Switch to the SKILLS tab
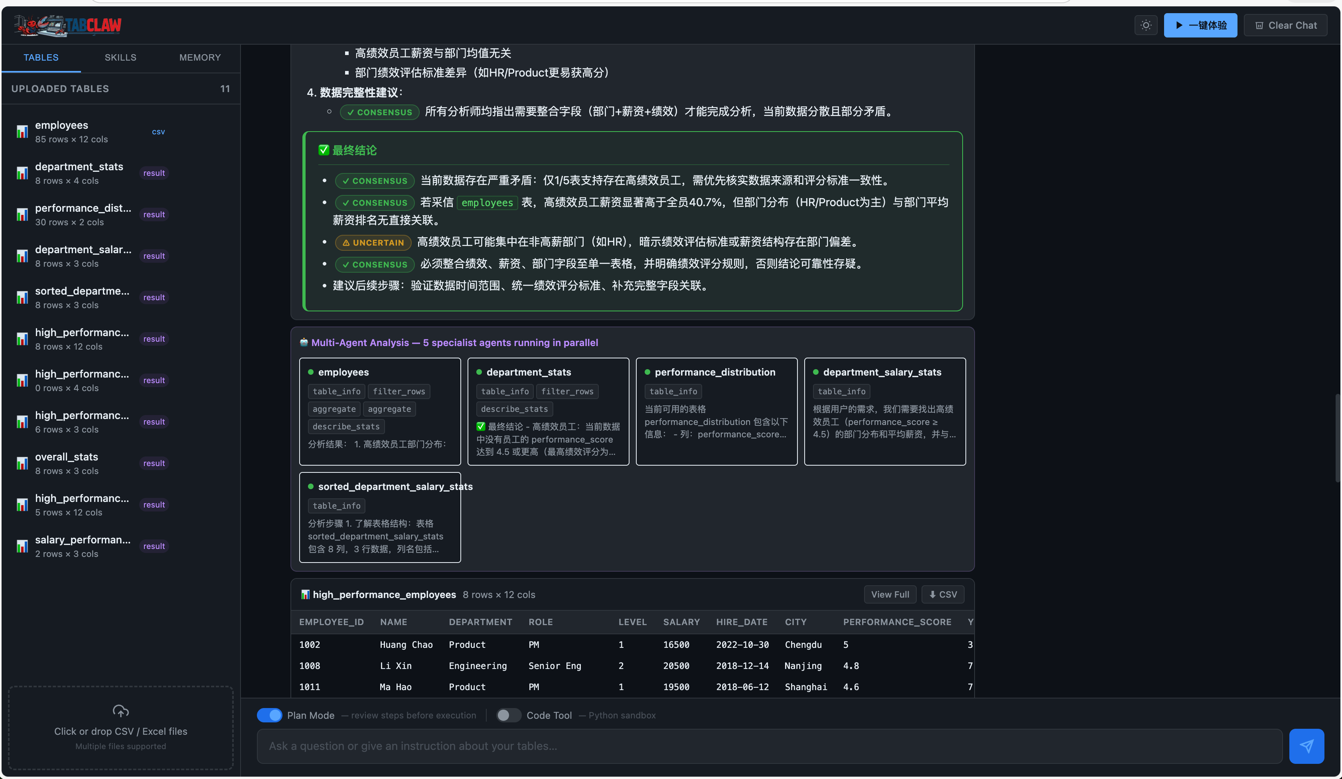 click(120, 57)
